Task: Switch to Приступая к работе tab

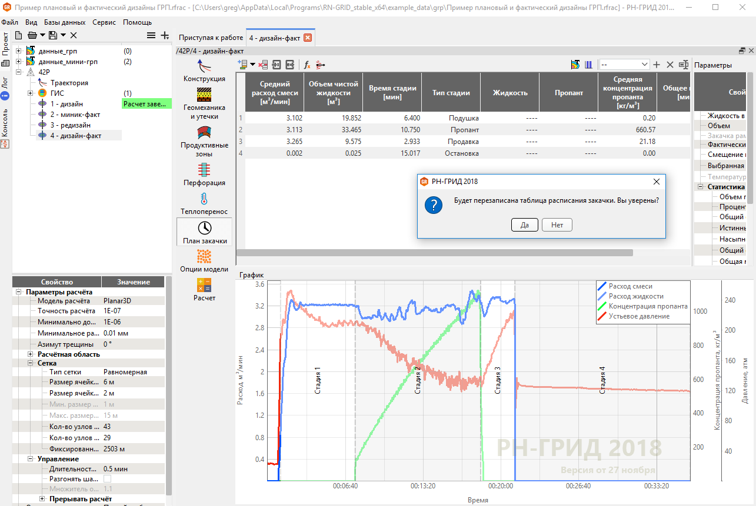Action: tap(211, 38)
